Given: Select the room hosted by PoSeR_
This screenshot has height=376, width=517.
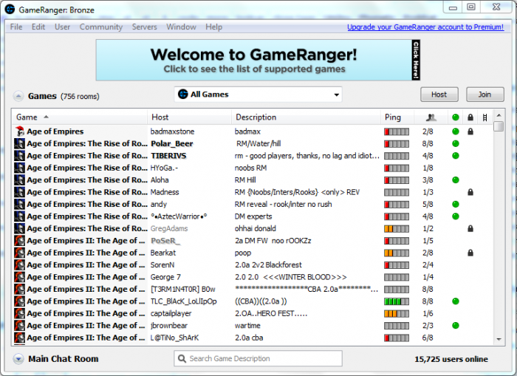Looking at the screenshot, I should [x=253, y=240].
